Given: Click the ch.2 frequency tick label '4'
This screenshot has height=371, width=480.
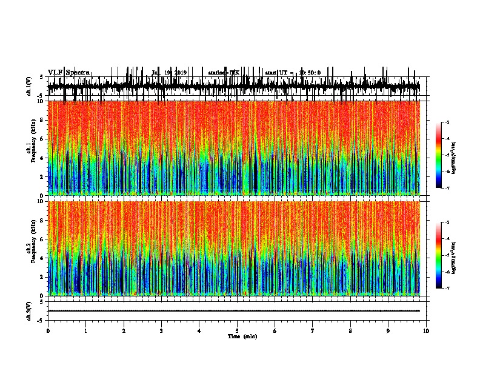Looking at the screenshot, I should [x=42, y=258].
